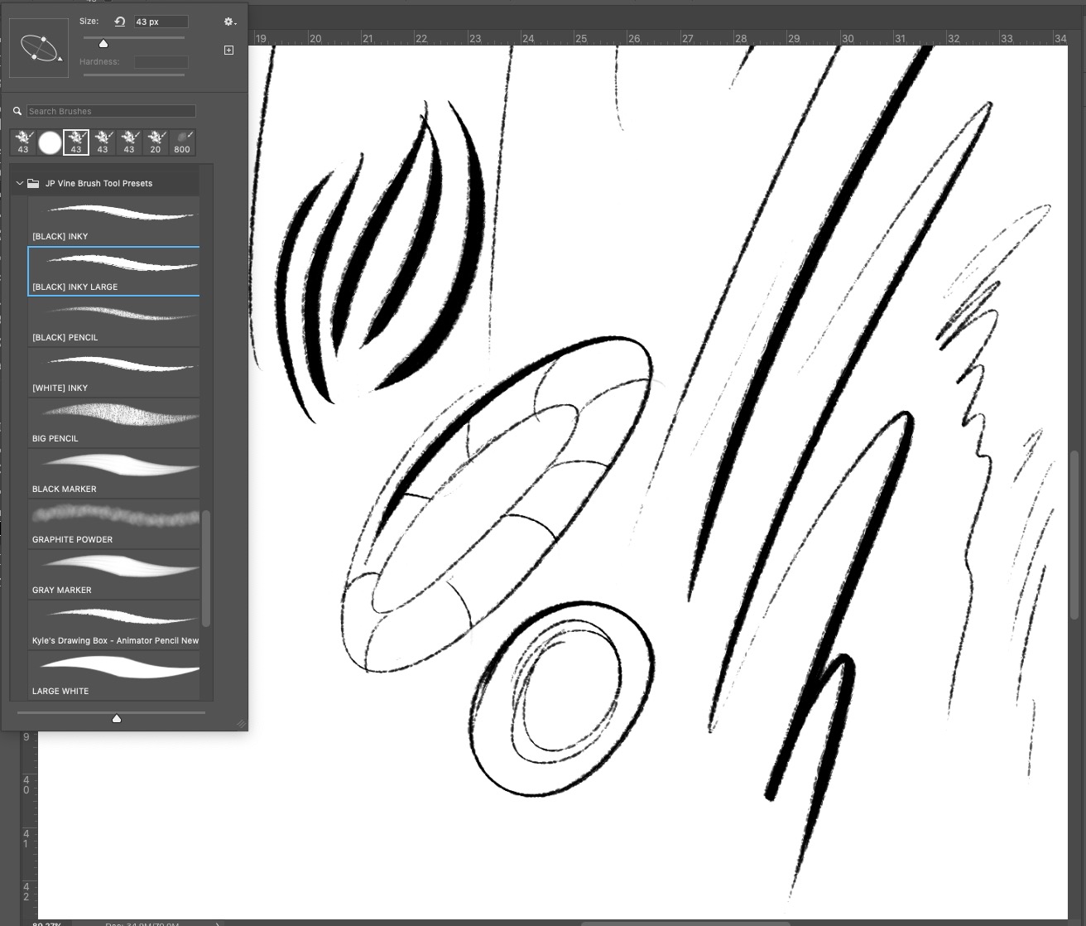Viewport: 1086px width, 926px height.
Task: Choose the BIG PENCIL brush preset
Action: 114,422
